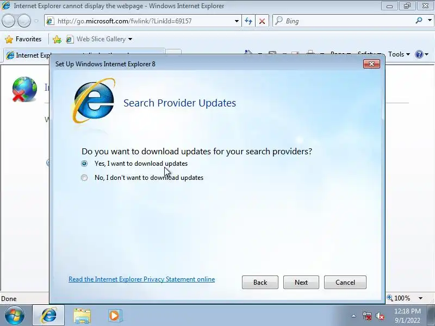Screen dimensions: 435x326
Task: Expand the Web Slice Gallery dropdown arrow
Action: [x=130, y=39]
